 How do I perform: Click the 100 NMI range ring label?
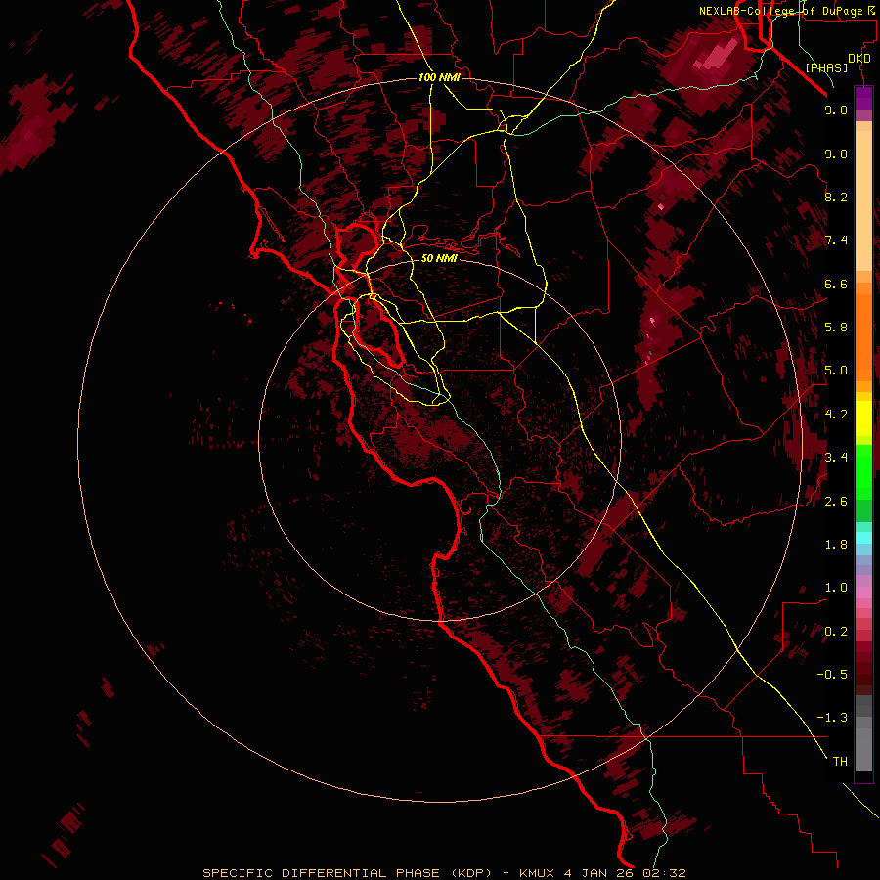pyautogui.click(x=439, y=77)
